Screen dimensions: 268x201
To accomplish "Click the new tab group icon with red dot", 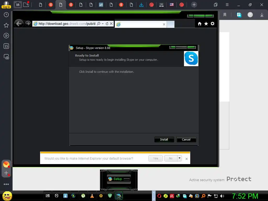I will click(x=26, y=4).
